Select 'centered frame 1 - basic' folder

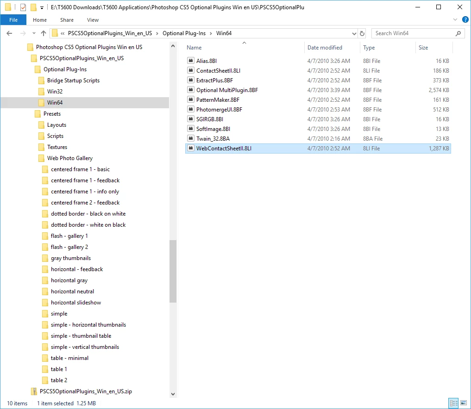80,169
